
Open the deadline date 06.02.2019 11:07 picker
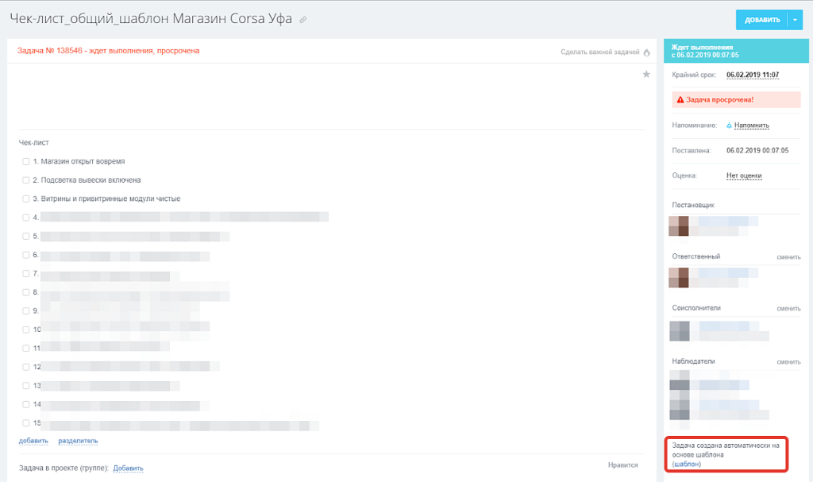pos(753,75)
